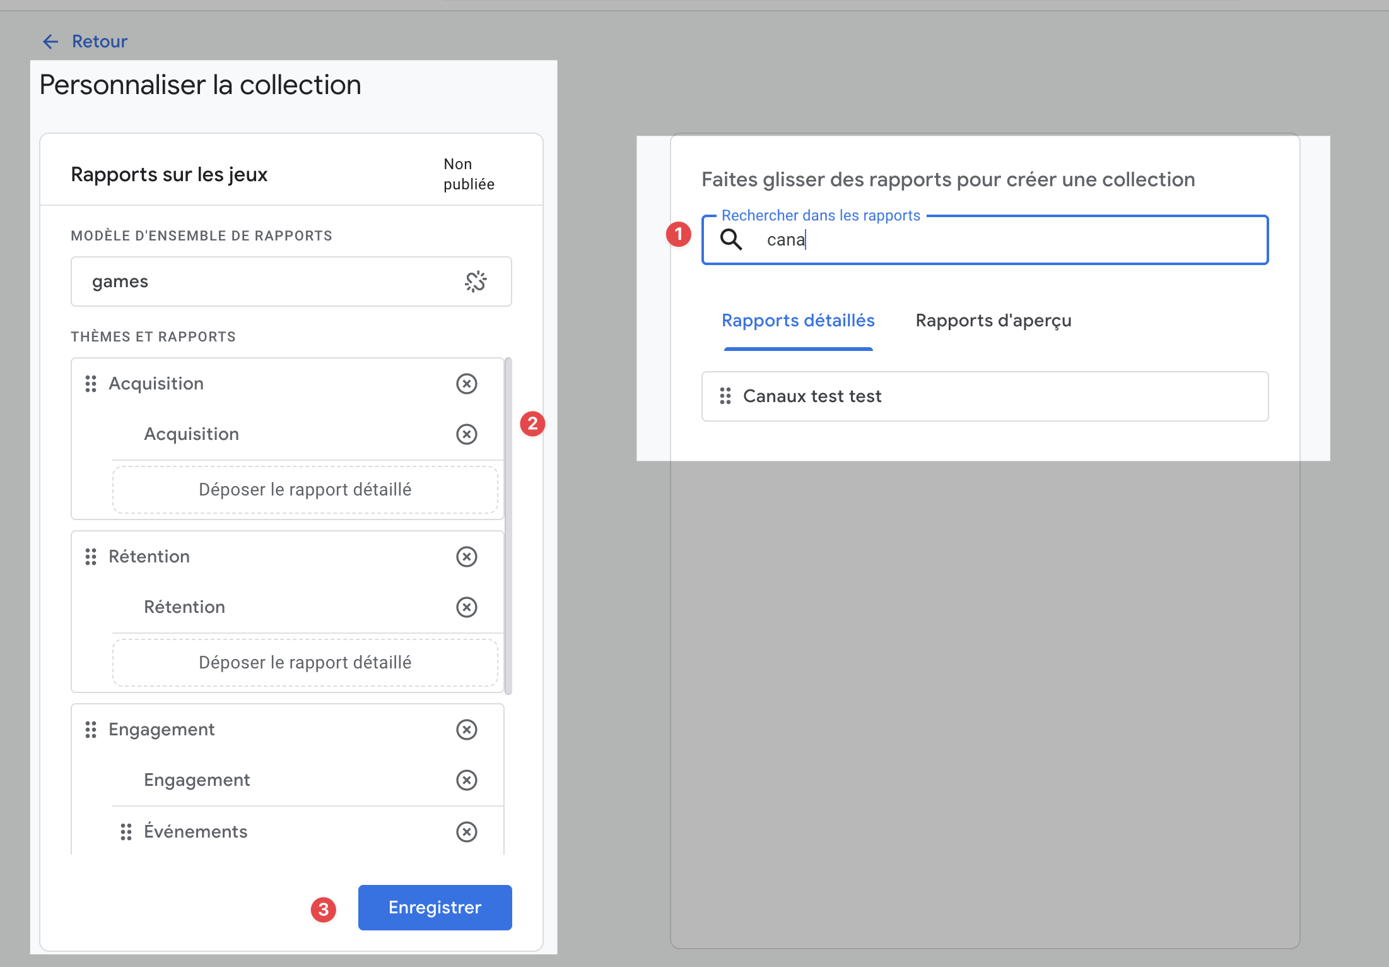This screenshot has width=1389, height=967.
Task: Remove the Engagement theme with its X icon
Action: pos(466,730)
